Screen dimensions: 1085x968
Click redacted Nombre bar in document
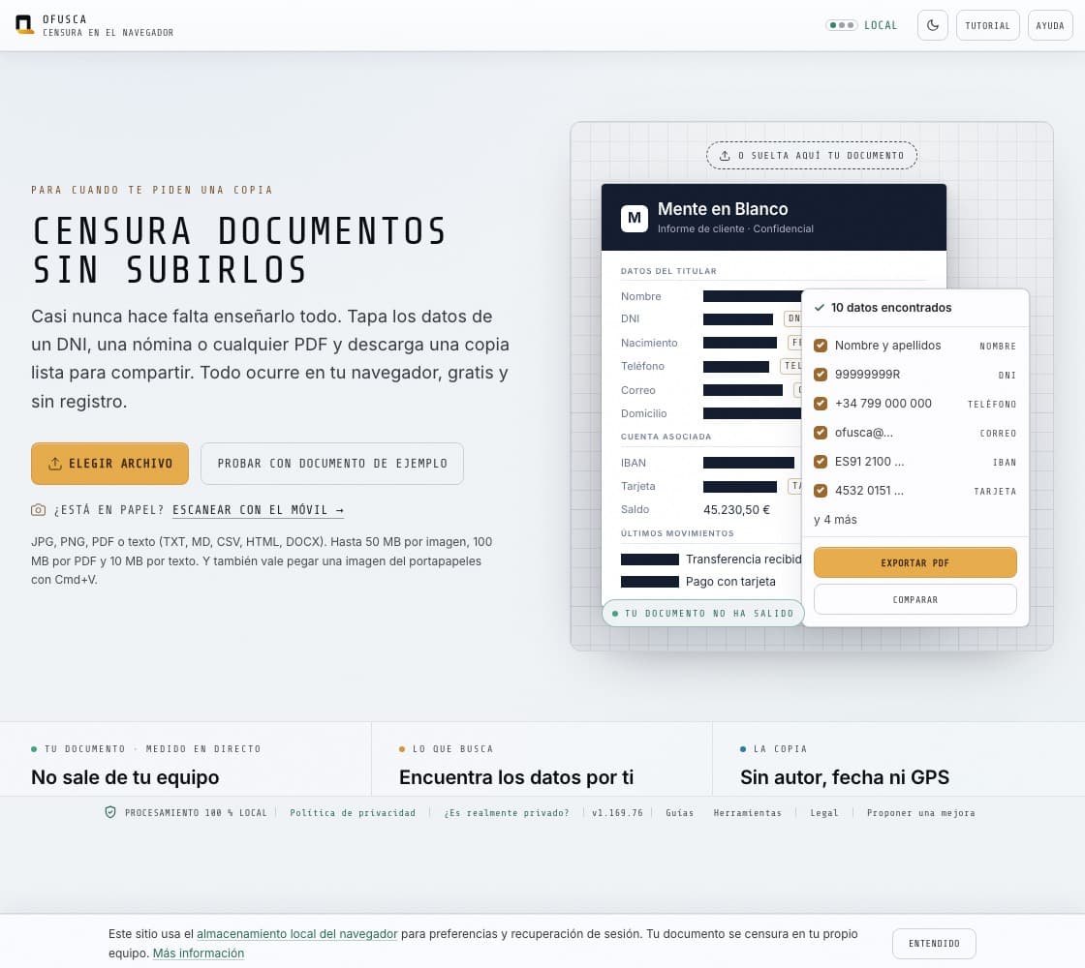[752, 296]
